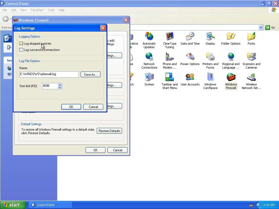Open Date and Time icon
279x209 pixels.
coord(190,39)
